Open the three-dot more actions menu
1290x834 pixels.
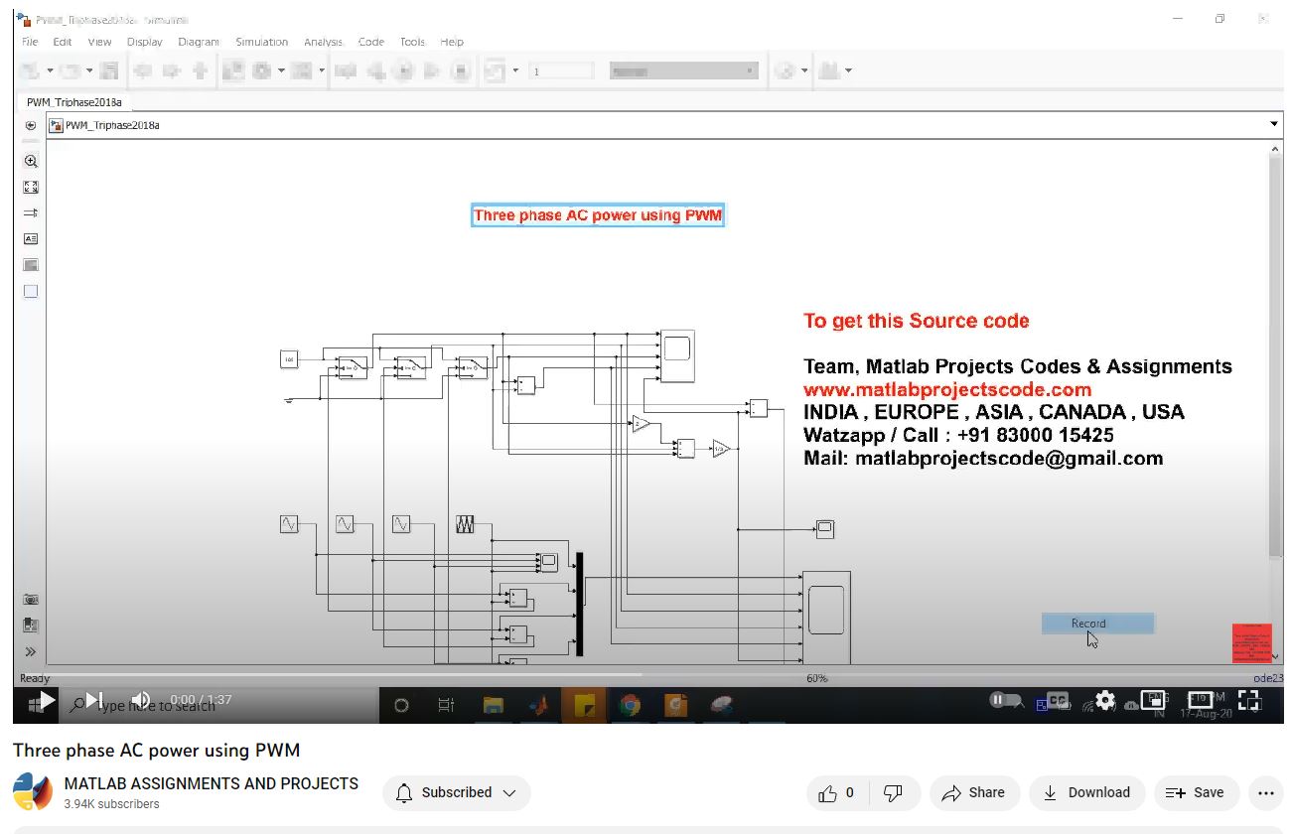tap(1265, 792)
